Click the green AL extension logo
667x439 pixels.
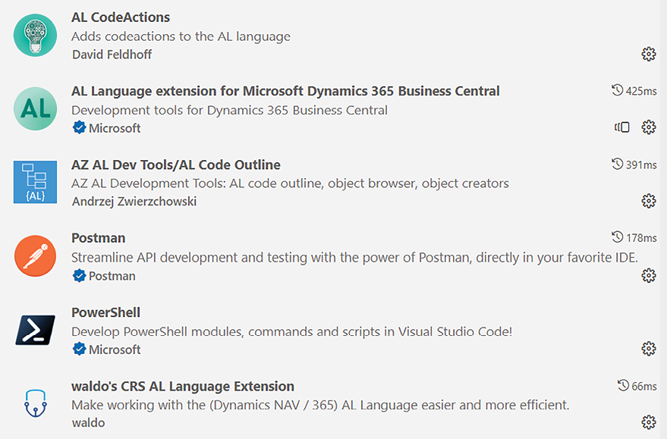click(36, 108)
